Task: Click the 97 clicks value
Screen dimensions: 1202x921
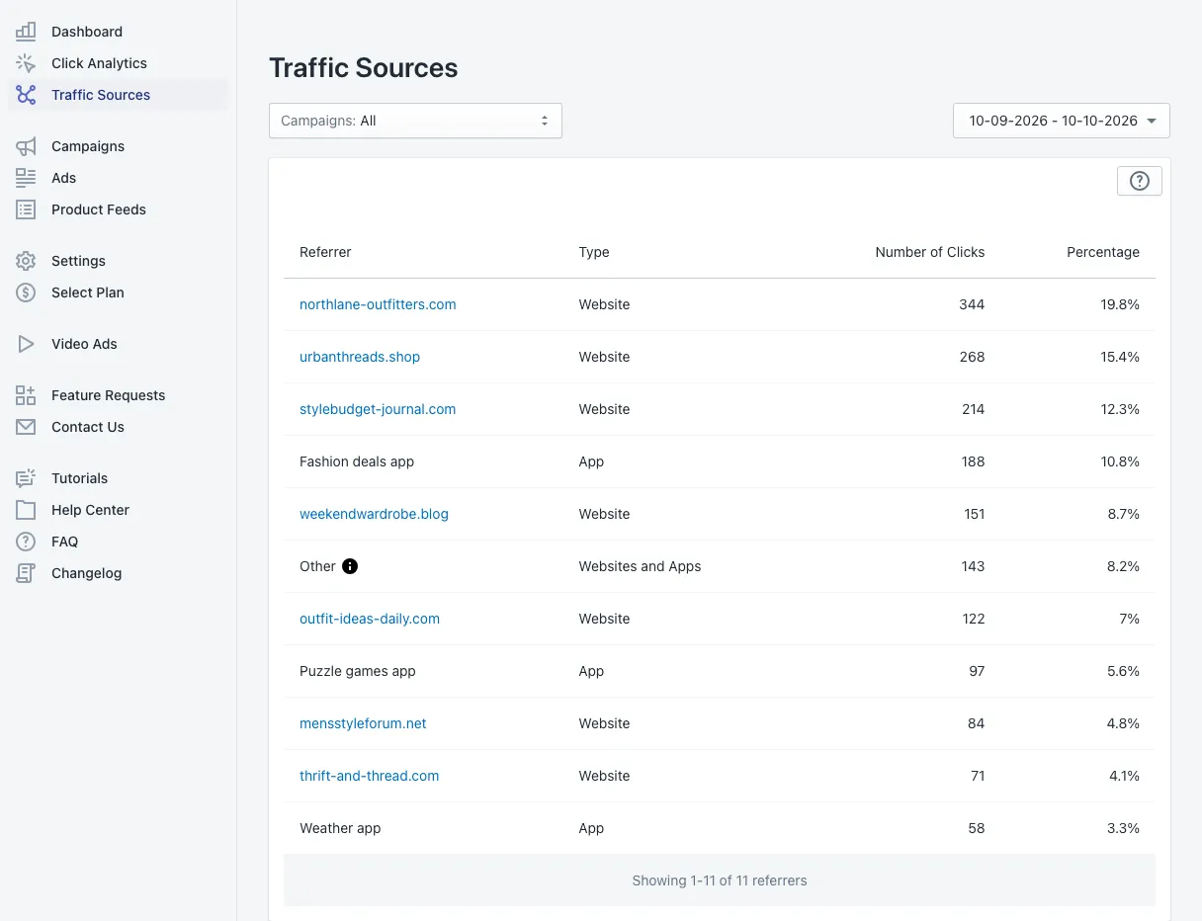Action: click(977, 671)
